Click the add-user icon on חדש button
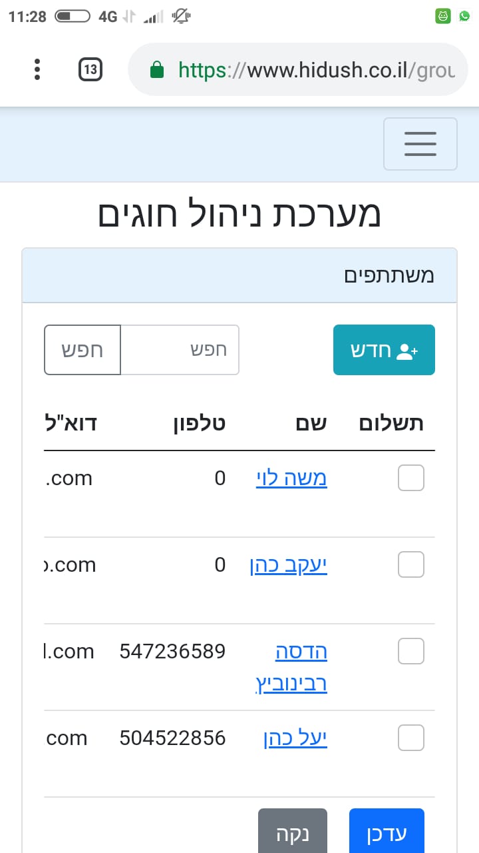 click(x=406, y=351)
